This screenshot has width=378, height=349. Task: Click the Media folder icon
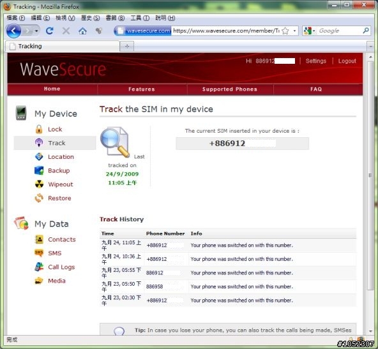click(x=39, y=281)
